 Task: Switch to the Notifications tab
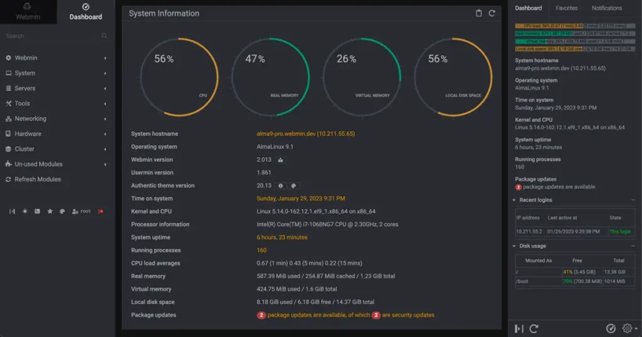coord(606,8)
